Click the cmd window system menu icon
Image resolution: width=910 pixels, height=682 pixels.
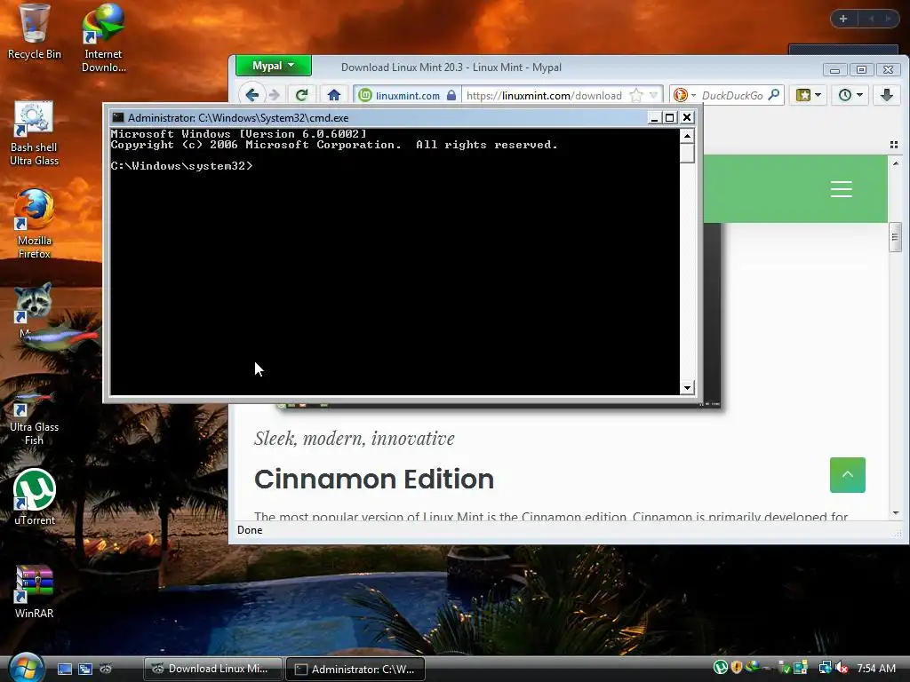[118, 117]
